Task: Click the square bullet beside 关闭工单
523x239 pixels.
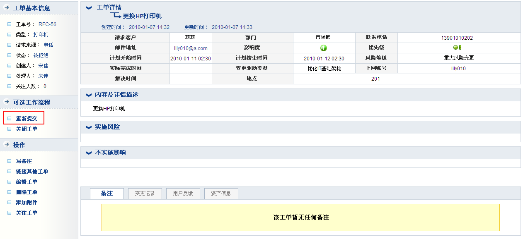Action: point(9,129)
